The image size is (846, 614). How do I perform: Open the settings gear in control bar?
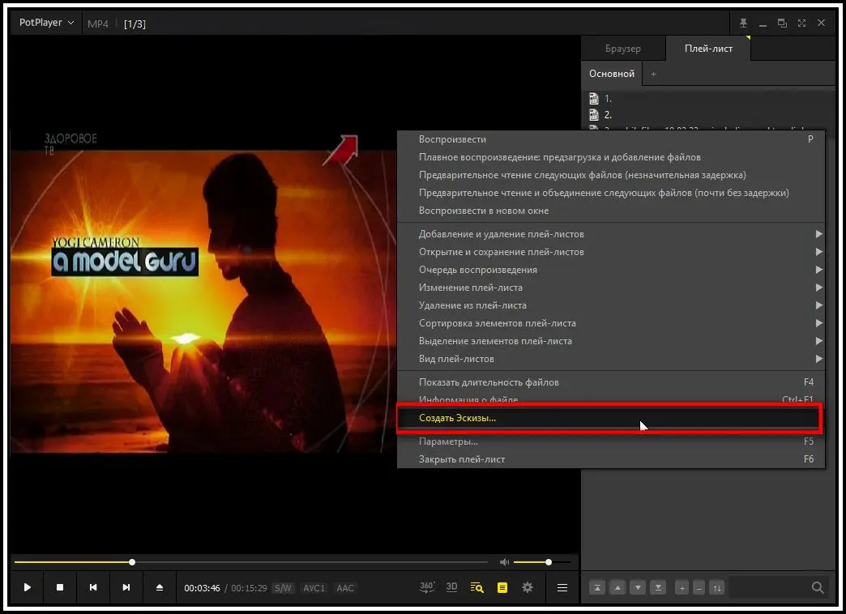pyautogui.click(x=528, y=587)
